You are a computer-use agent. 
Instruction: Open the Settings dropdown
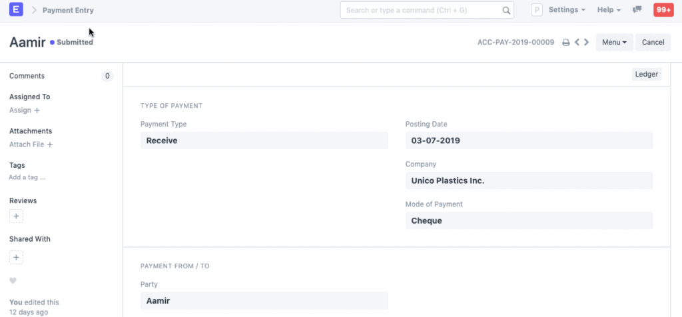[567, 10]
